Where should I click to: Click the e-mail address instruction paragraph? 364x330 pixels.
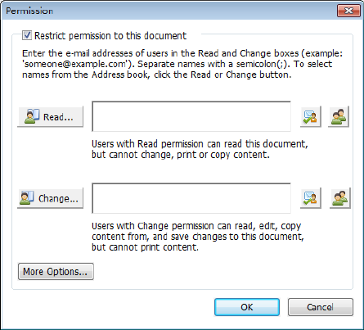pos(182,64)
